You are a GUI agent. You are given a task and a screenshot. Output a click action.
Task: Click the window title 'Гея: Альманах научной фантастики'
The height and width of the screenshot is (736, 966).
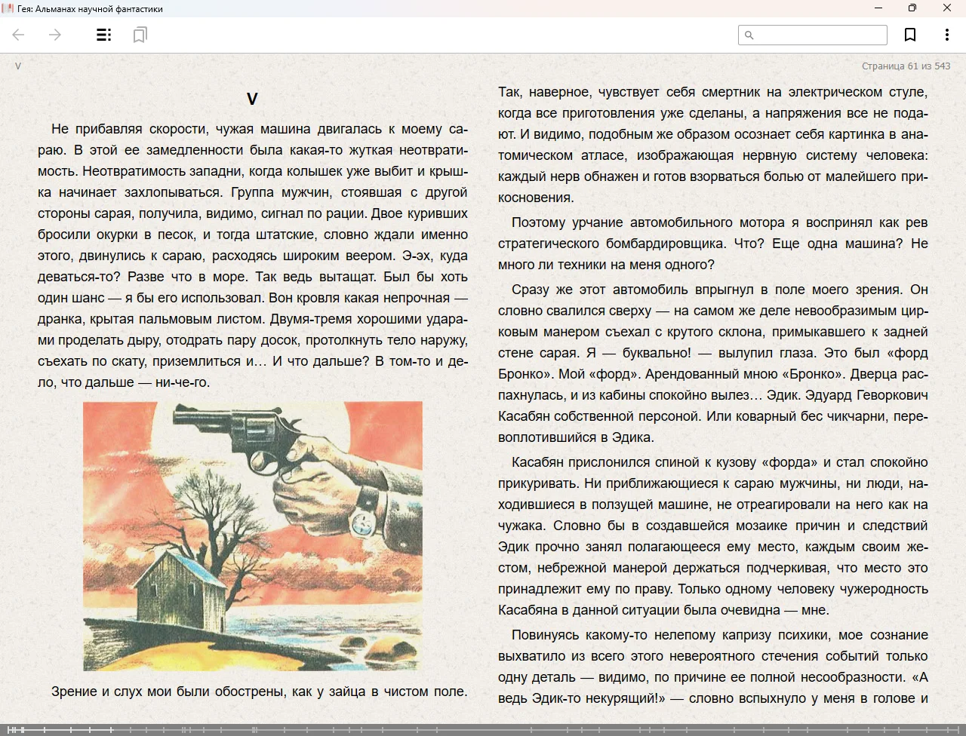tap(90, 9)
